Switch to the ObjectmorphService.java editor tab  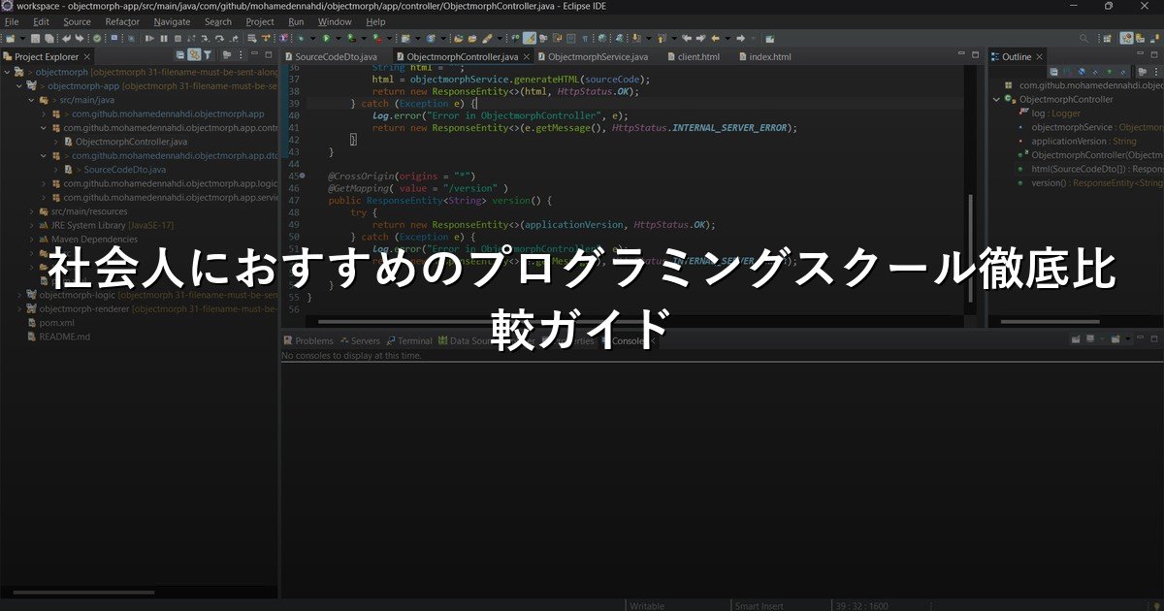pyautogui.click(x=597, y=56)
